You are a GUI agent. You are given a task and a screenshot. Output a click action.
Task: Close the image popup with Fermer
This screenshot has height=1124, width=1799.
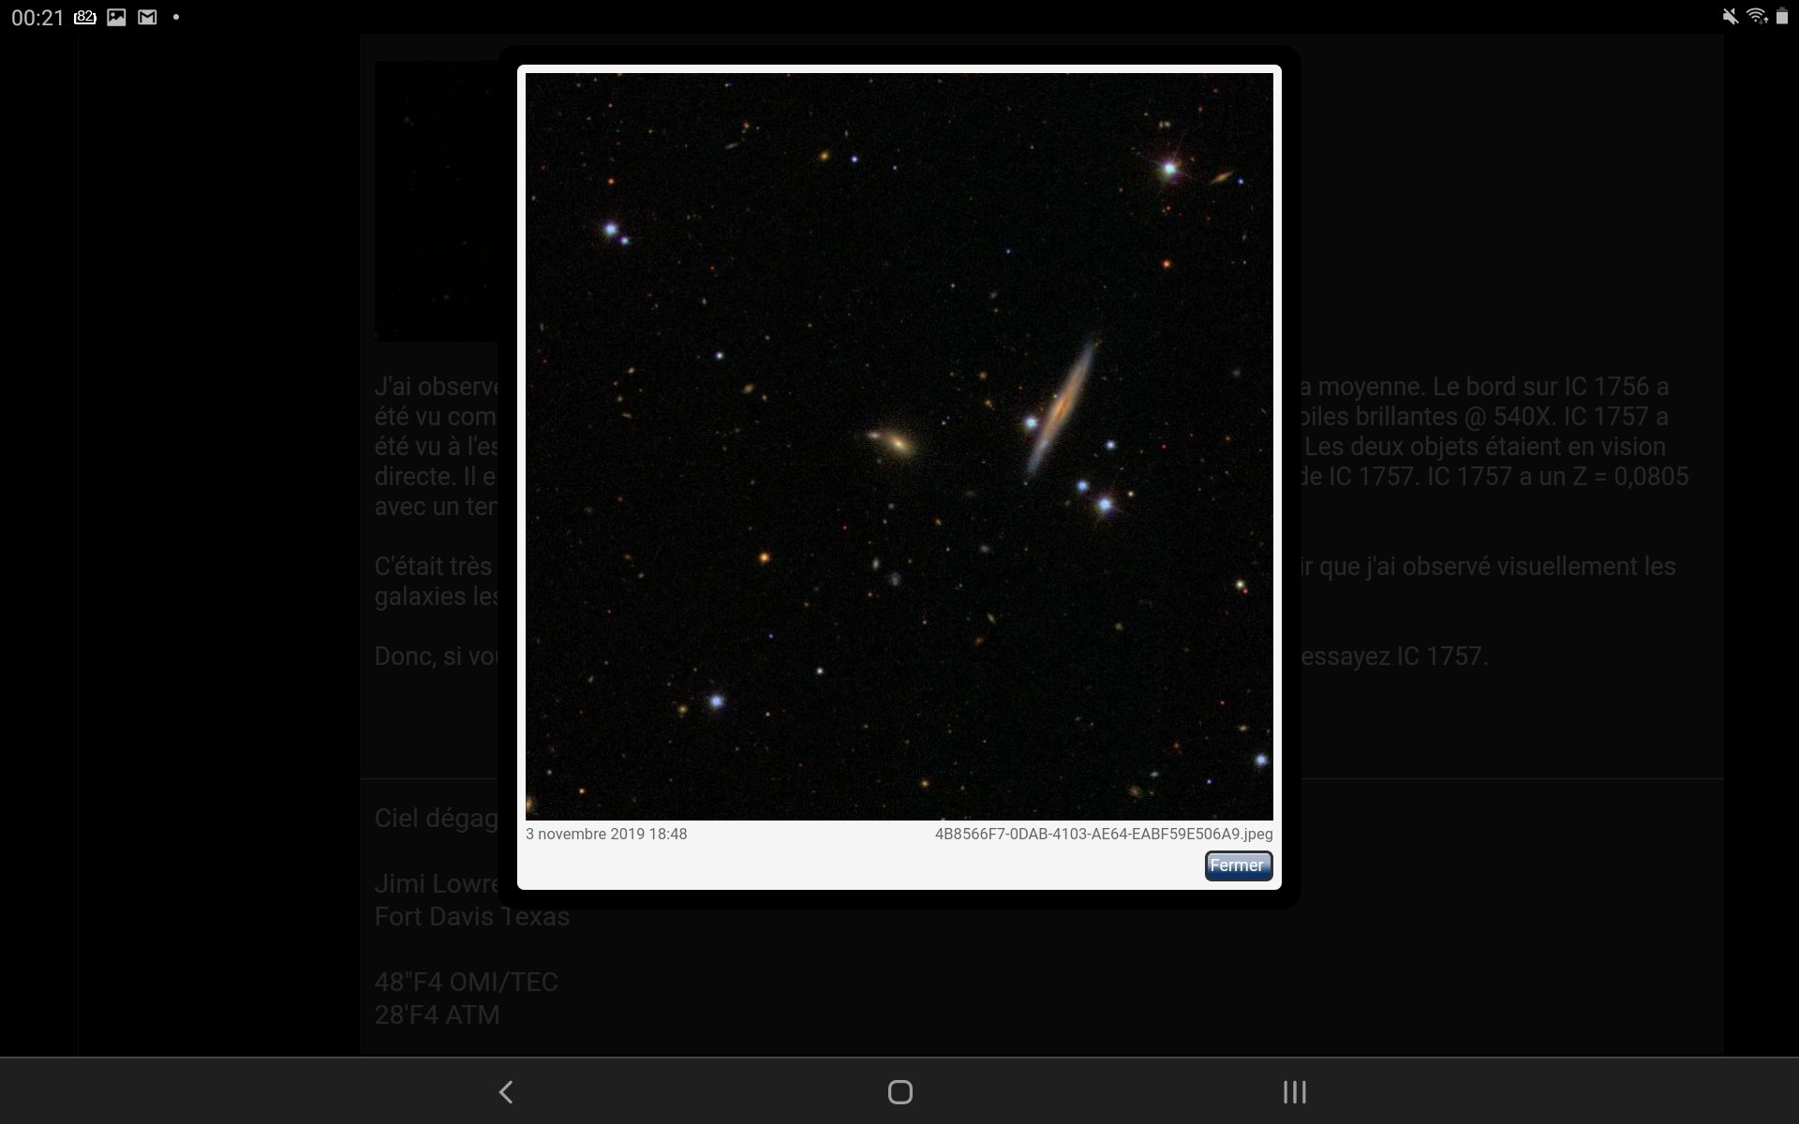[1238, 865]
